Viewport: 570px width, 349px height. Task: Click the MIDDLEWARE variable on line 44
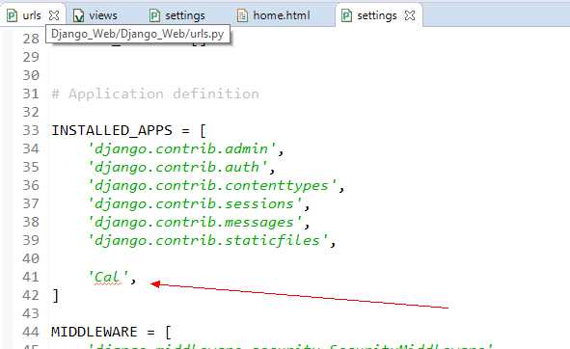pos(95,332)
